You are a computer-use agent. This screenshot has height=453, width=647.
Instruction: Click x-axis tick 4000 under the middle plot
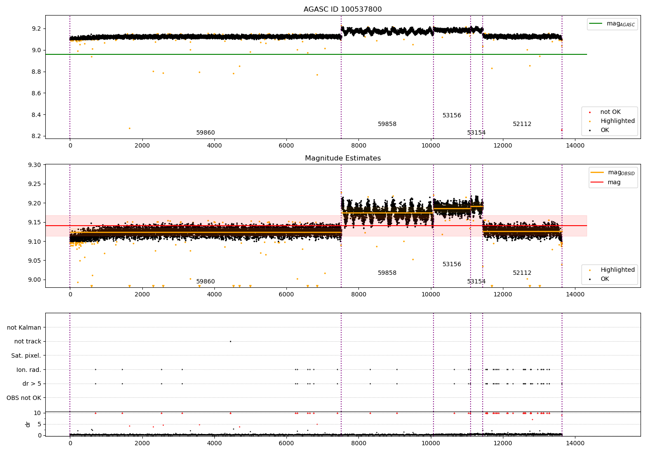[214, 294]
